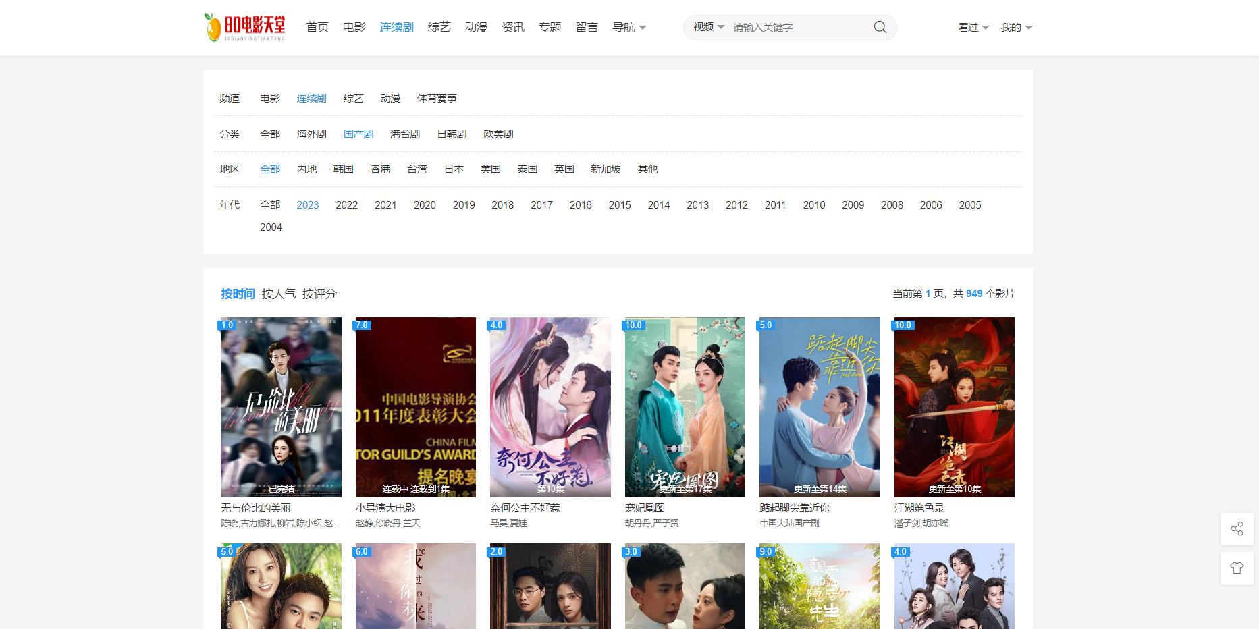Expand the 我的 account dropdown
This screenshot has height=629, width=1259.
(x=1017, y=28)
